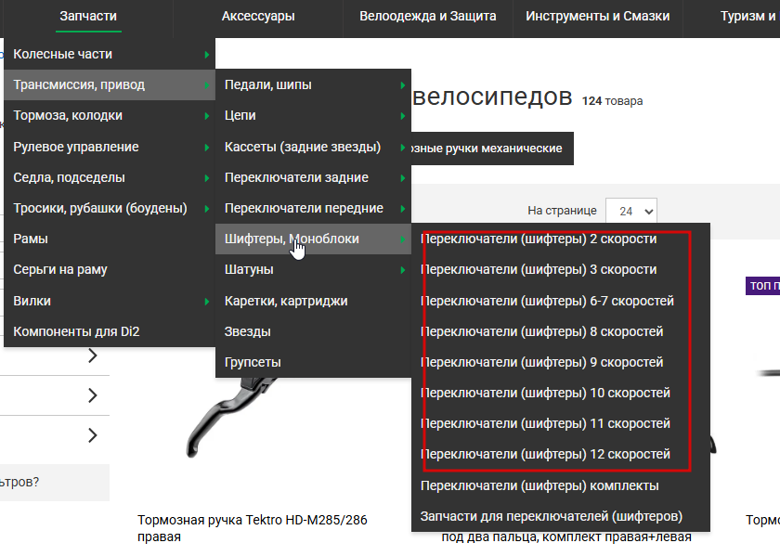Open Переключатели (шифтеры) 11 скоростей
Viewport: 780px width, 556px height.
point(561,423)
